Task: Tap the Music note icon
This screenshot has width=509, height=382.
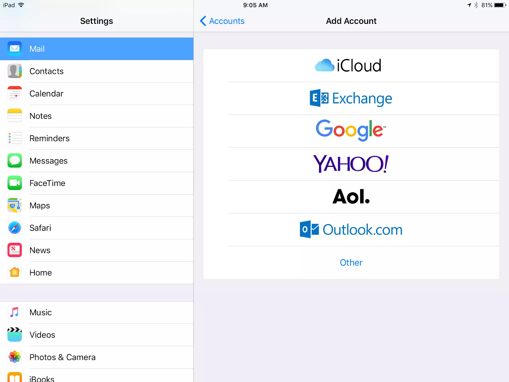Action: [x=15, y=312]
